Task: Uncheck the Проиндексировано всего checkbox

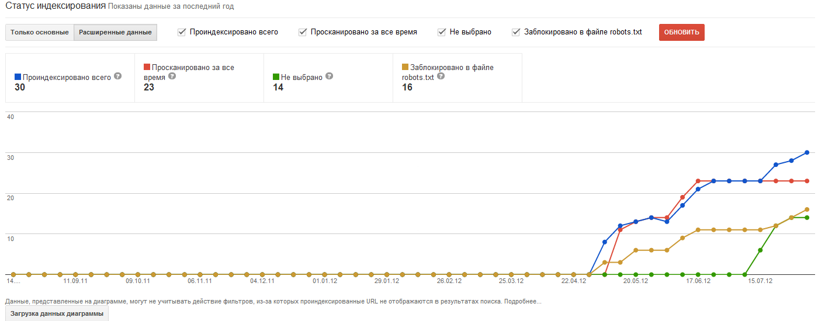Action: click(x=182, y=32)
